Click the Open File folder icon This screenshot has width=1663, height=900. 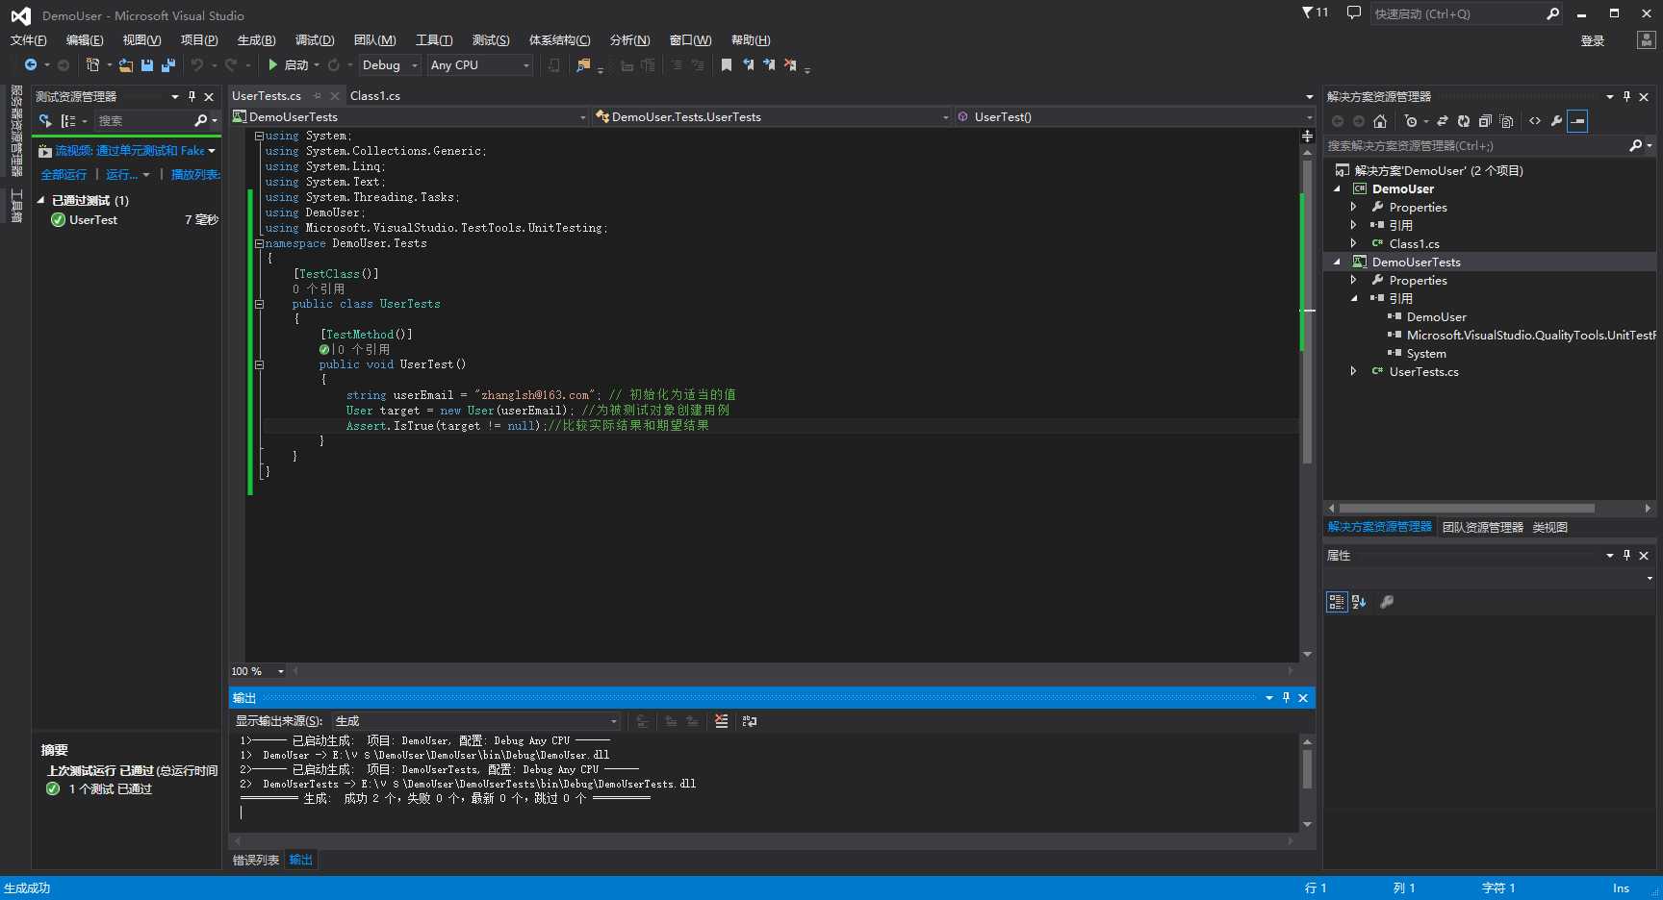[x=126, y=65]
